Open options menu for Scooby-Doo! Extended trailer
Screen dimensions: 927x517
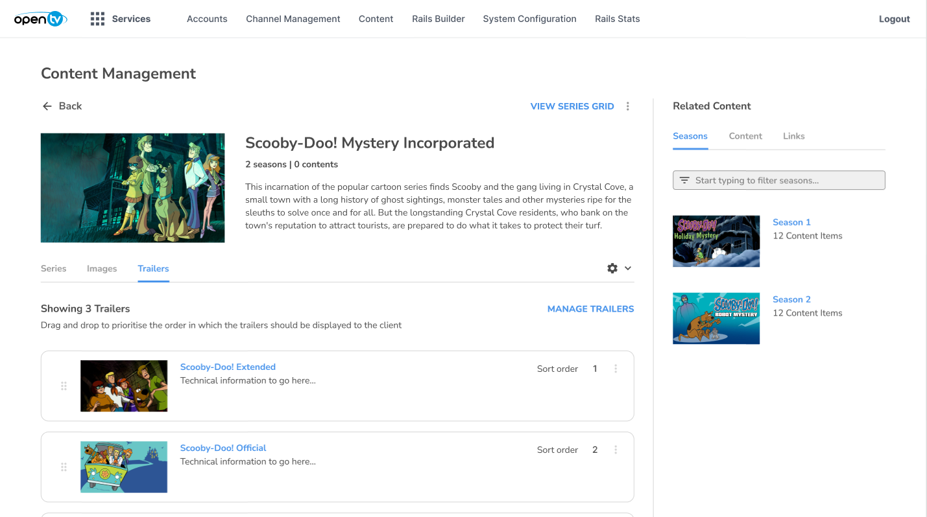point(616,369)
